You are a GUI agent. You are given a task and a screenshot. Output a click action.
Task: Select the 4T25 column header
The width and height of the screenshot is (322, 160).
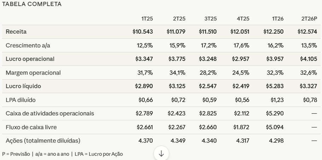(243, 19)
